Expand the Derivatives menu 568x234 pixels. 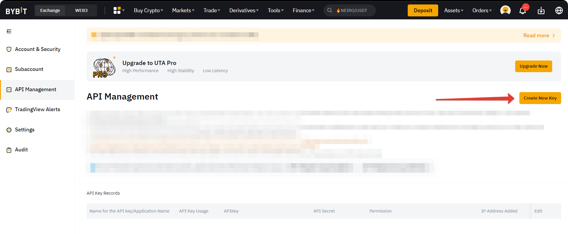point(244,10)
